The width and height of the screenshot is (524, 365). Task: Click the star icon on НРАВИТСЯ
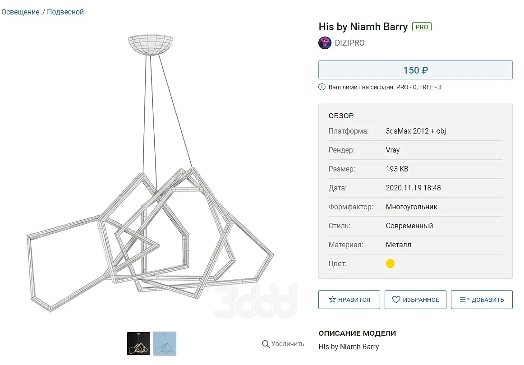(332, 300)
